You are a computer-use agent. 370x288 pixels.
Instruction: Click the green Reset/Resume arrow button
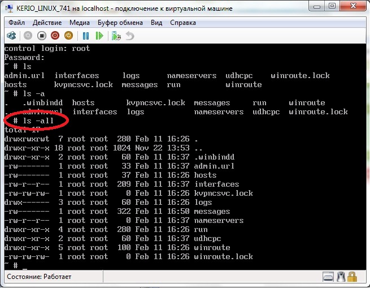coord(99,36)
